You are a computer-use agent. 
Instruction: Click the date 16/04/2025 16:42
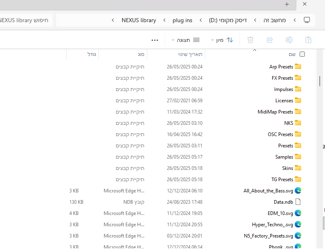click(x=185, y=134)
